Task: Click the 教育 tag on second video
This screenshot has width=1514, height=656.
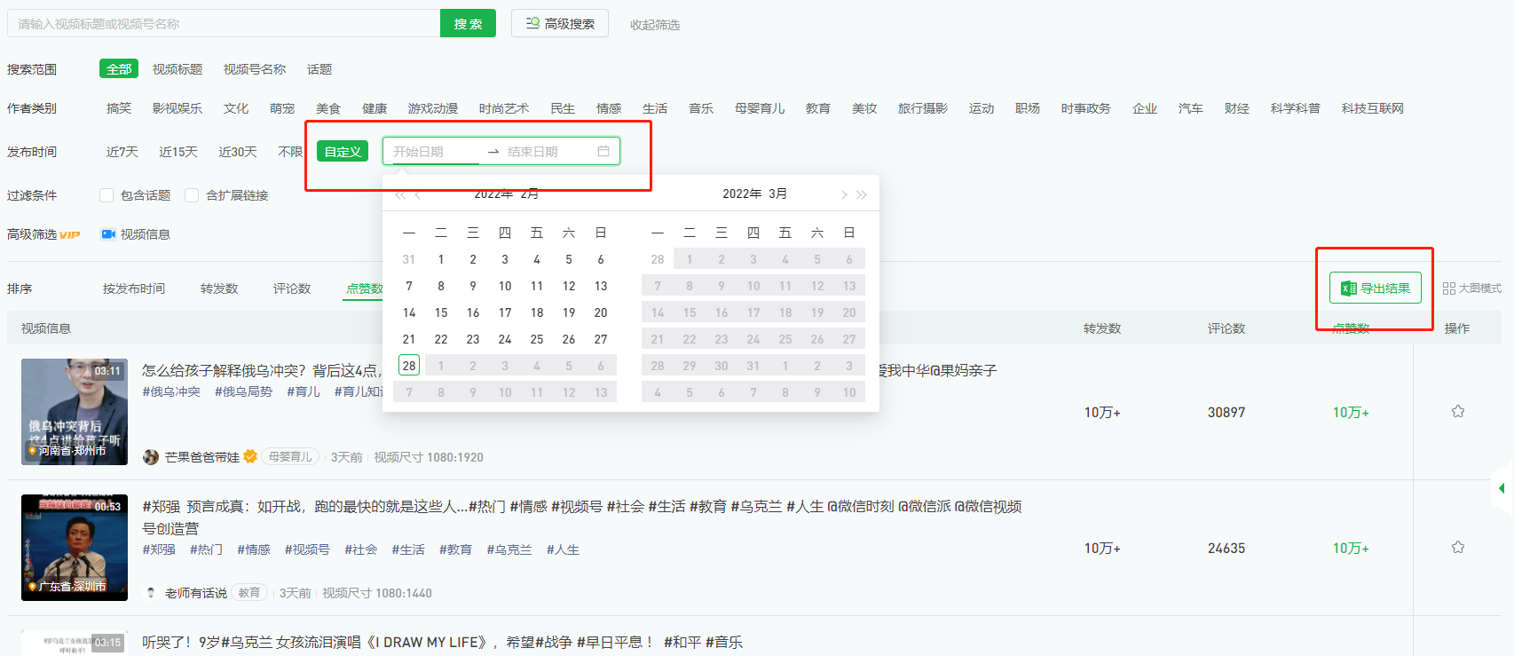Action: [x=249, y=592]
